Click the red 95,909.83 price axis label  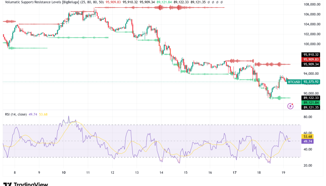311,59
